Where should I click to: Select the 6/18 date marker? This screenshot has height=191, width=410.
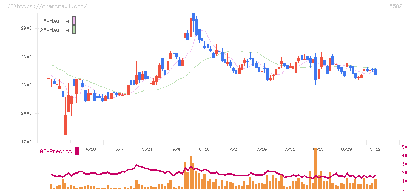pyautogui.click(x=204, y=149)
